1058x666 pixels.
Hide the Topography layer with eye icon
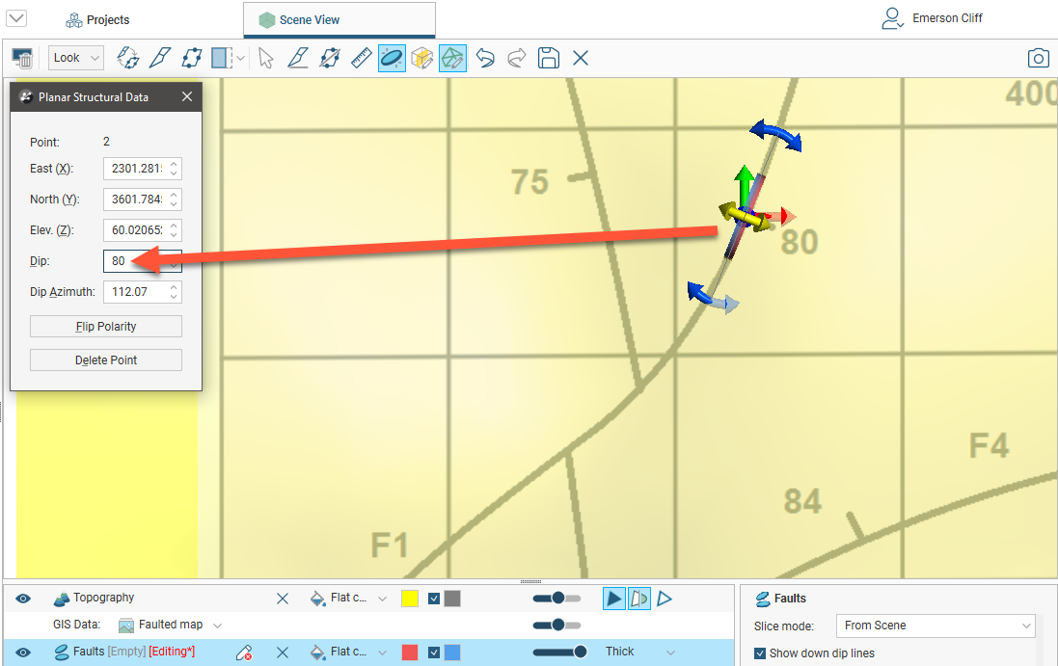(23, 599)
